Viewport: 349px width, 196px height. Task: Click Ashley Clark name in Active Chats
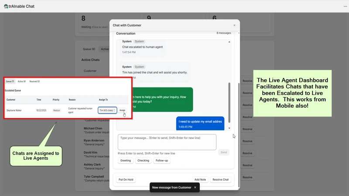click(92, 165)
